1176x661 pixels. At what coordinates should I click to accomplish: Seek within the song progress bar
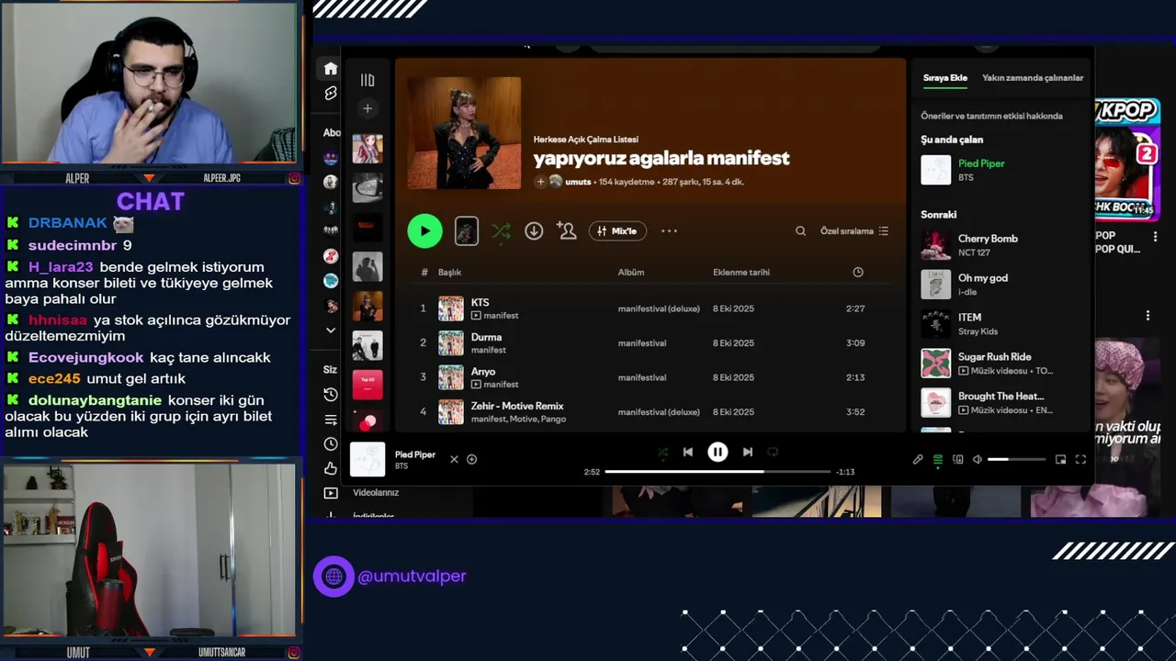pyautogui.click(x=718, y=472)
